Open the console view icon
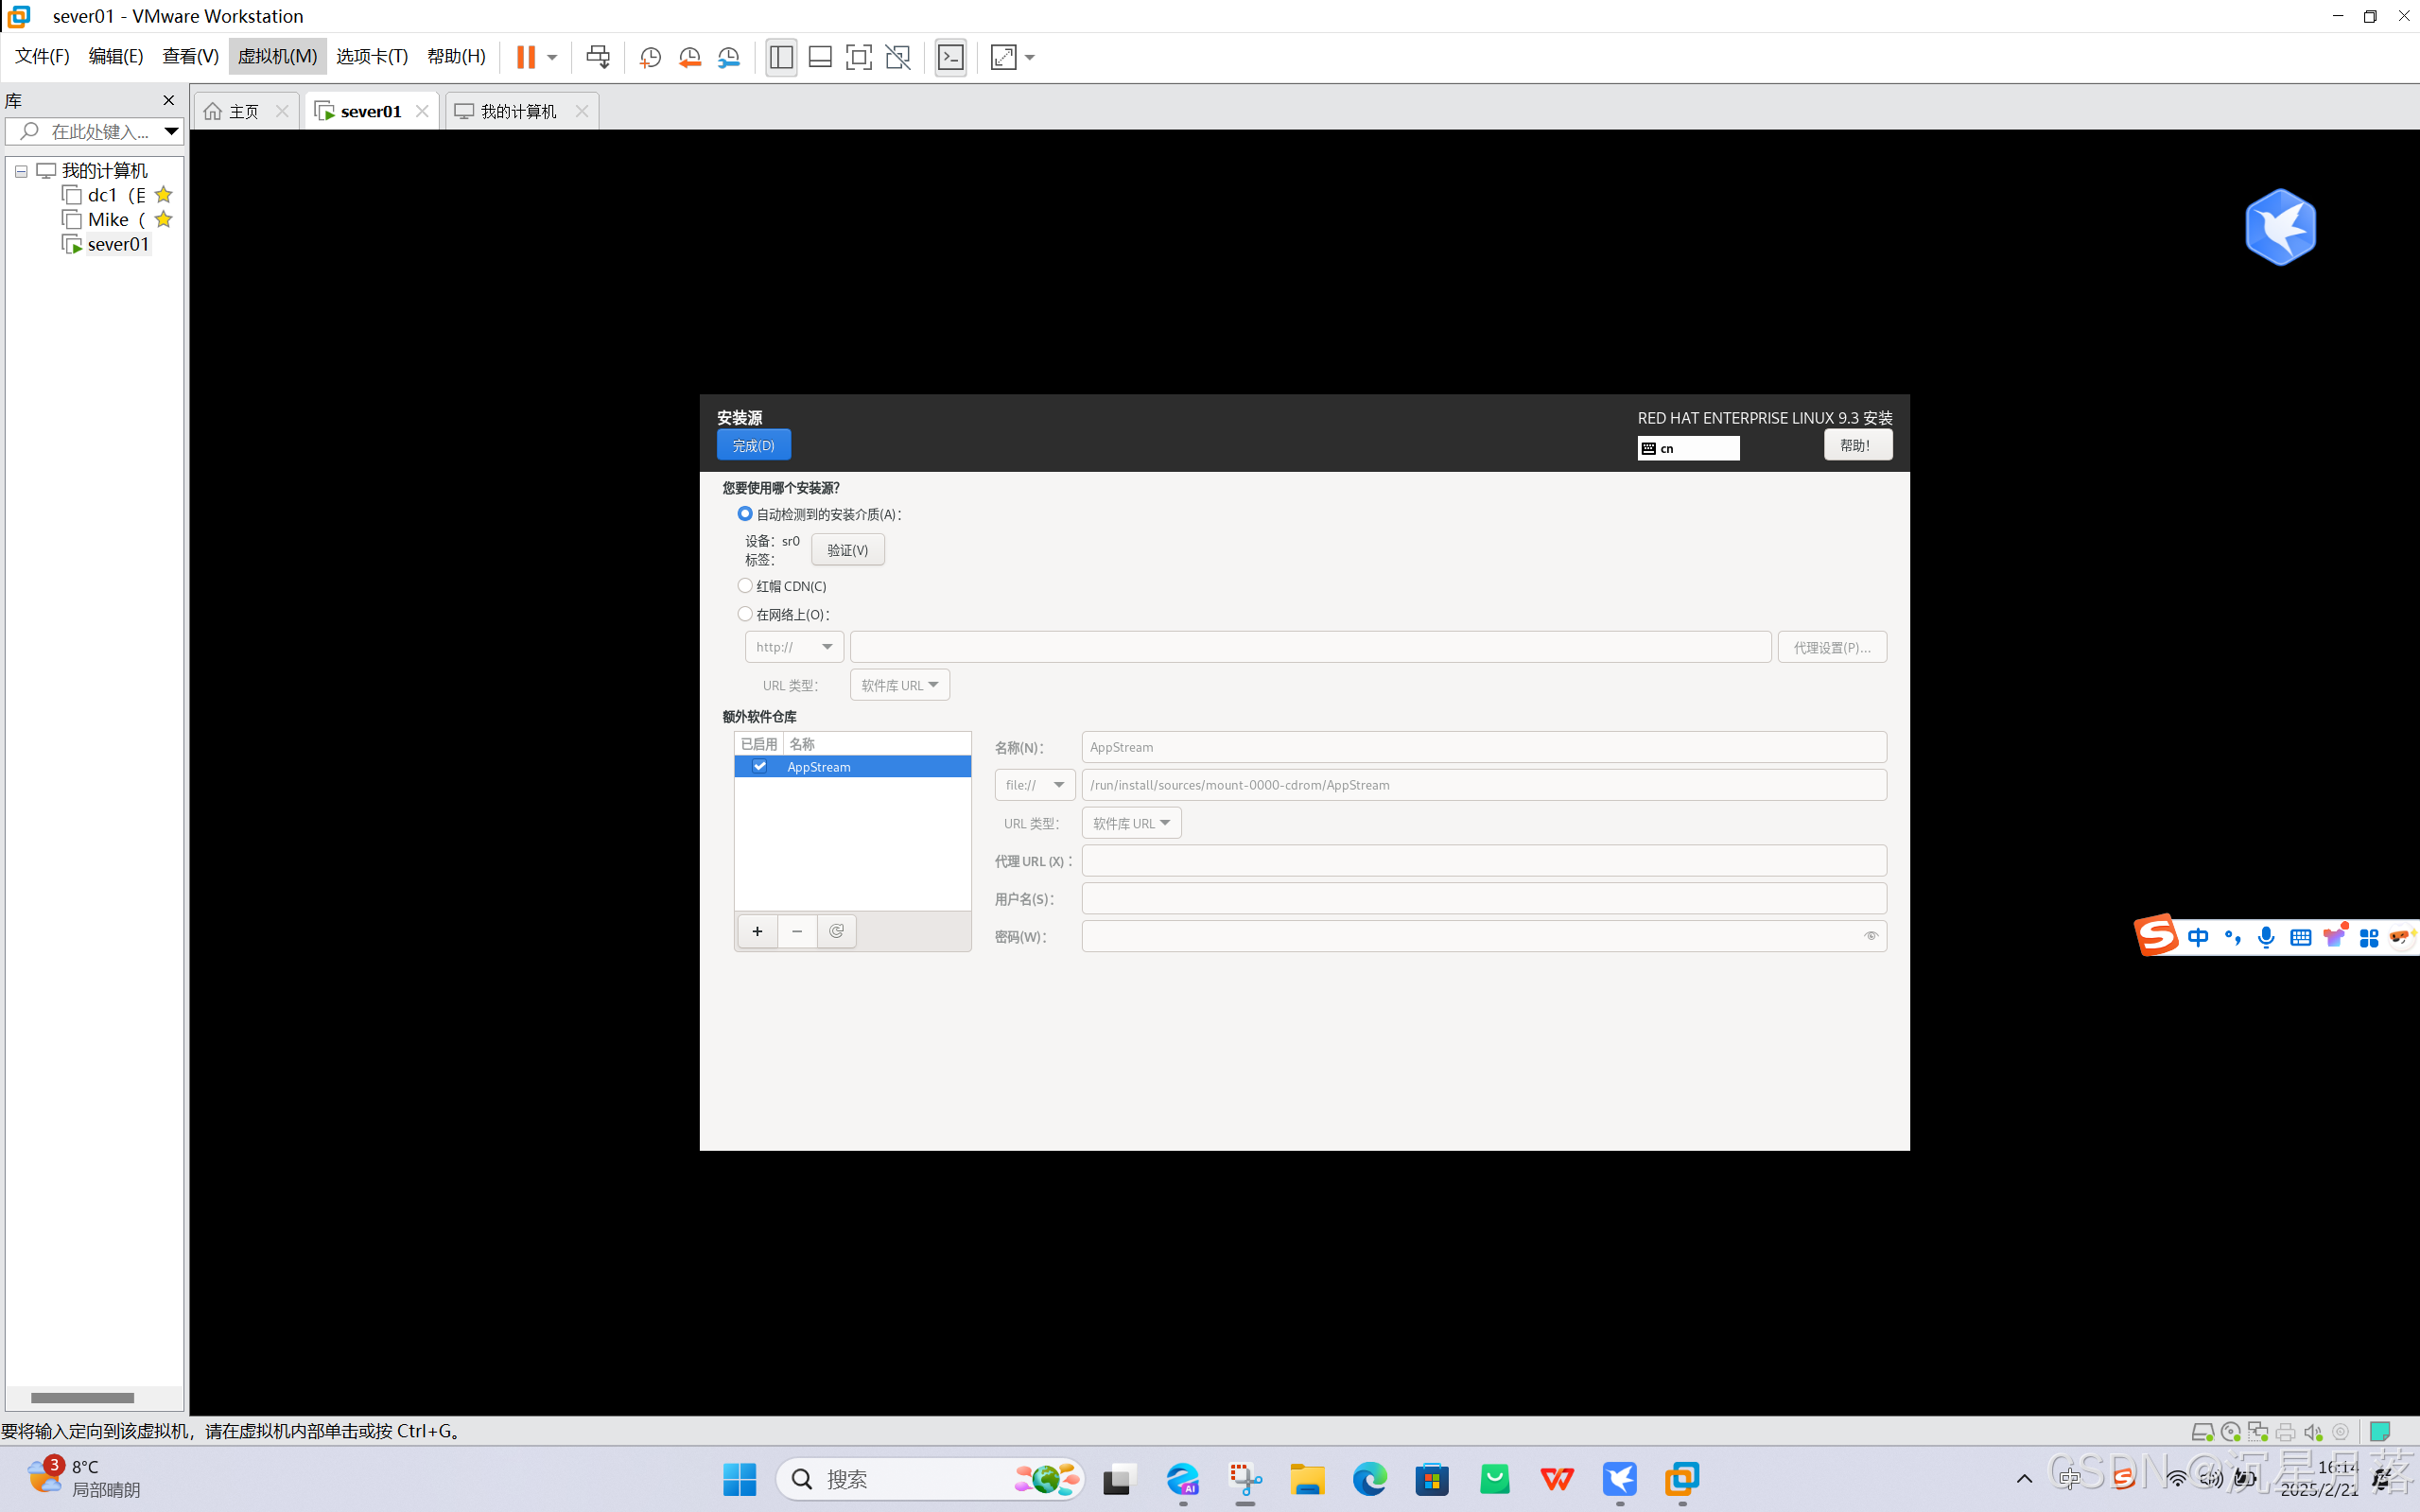The width and height of the screenshot is (2420, 1512). point(950,57)
